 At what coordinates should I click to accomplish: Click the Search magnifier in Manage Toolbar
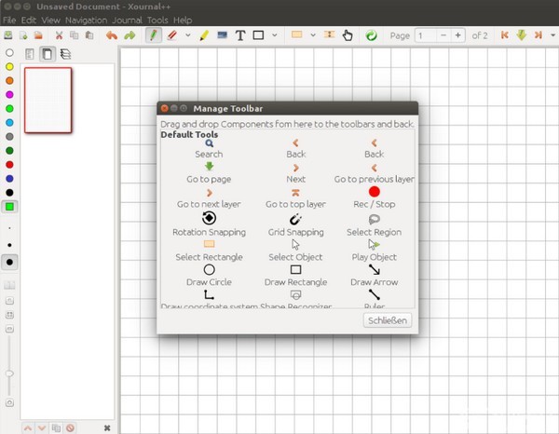point(209,142)
